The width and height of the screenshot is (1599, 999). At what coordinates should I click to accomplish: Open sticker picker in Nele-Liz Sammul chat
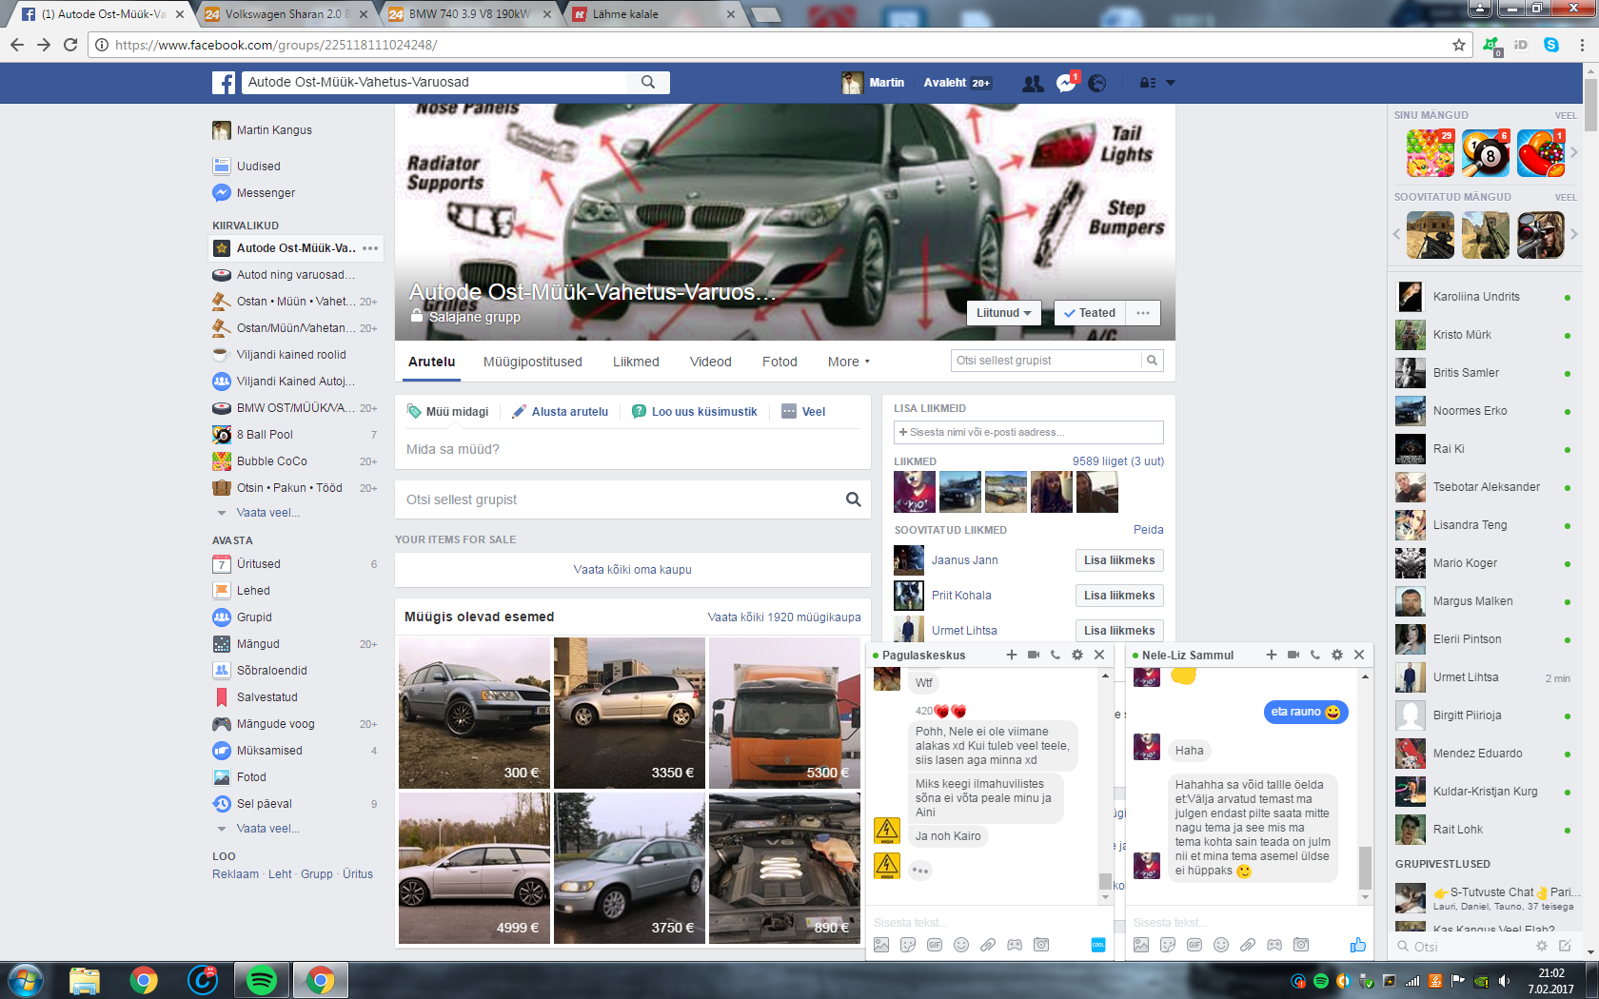1168,945
